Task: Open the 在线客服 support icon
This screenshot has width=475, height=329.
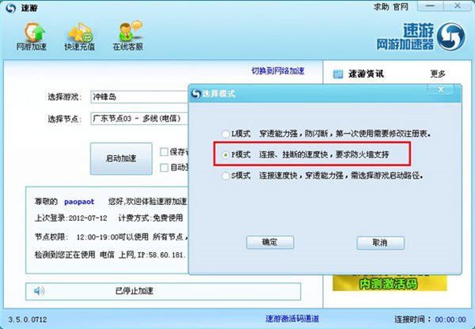Action: pyautogui.click(x=128, y=36)
